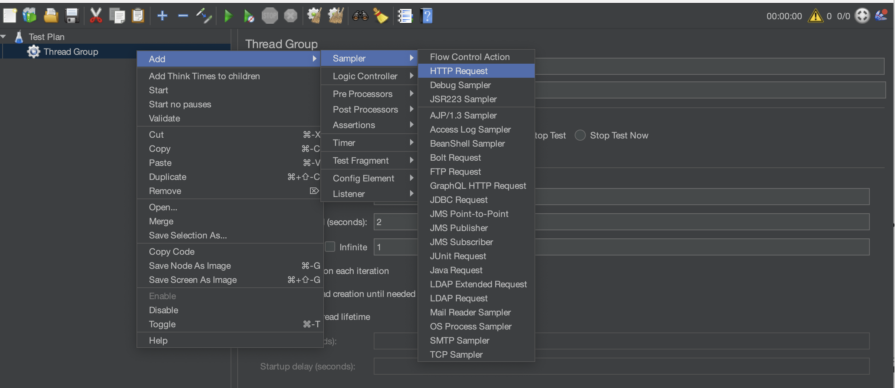Click the Stop toolbar button icon
This screenshot has height=388, width=895.
click(x=270, y=16)
